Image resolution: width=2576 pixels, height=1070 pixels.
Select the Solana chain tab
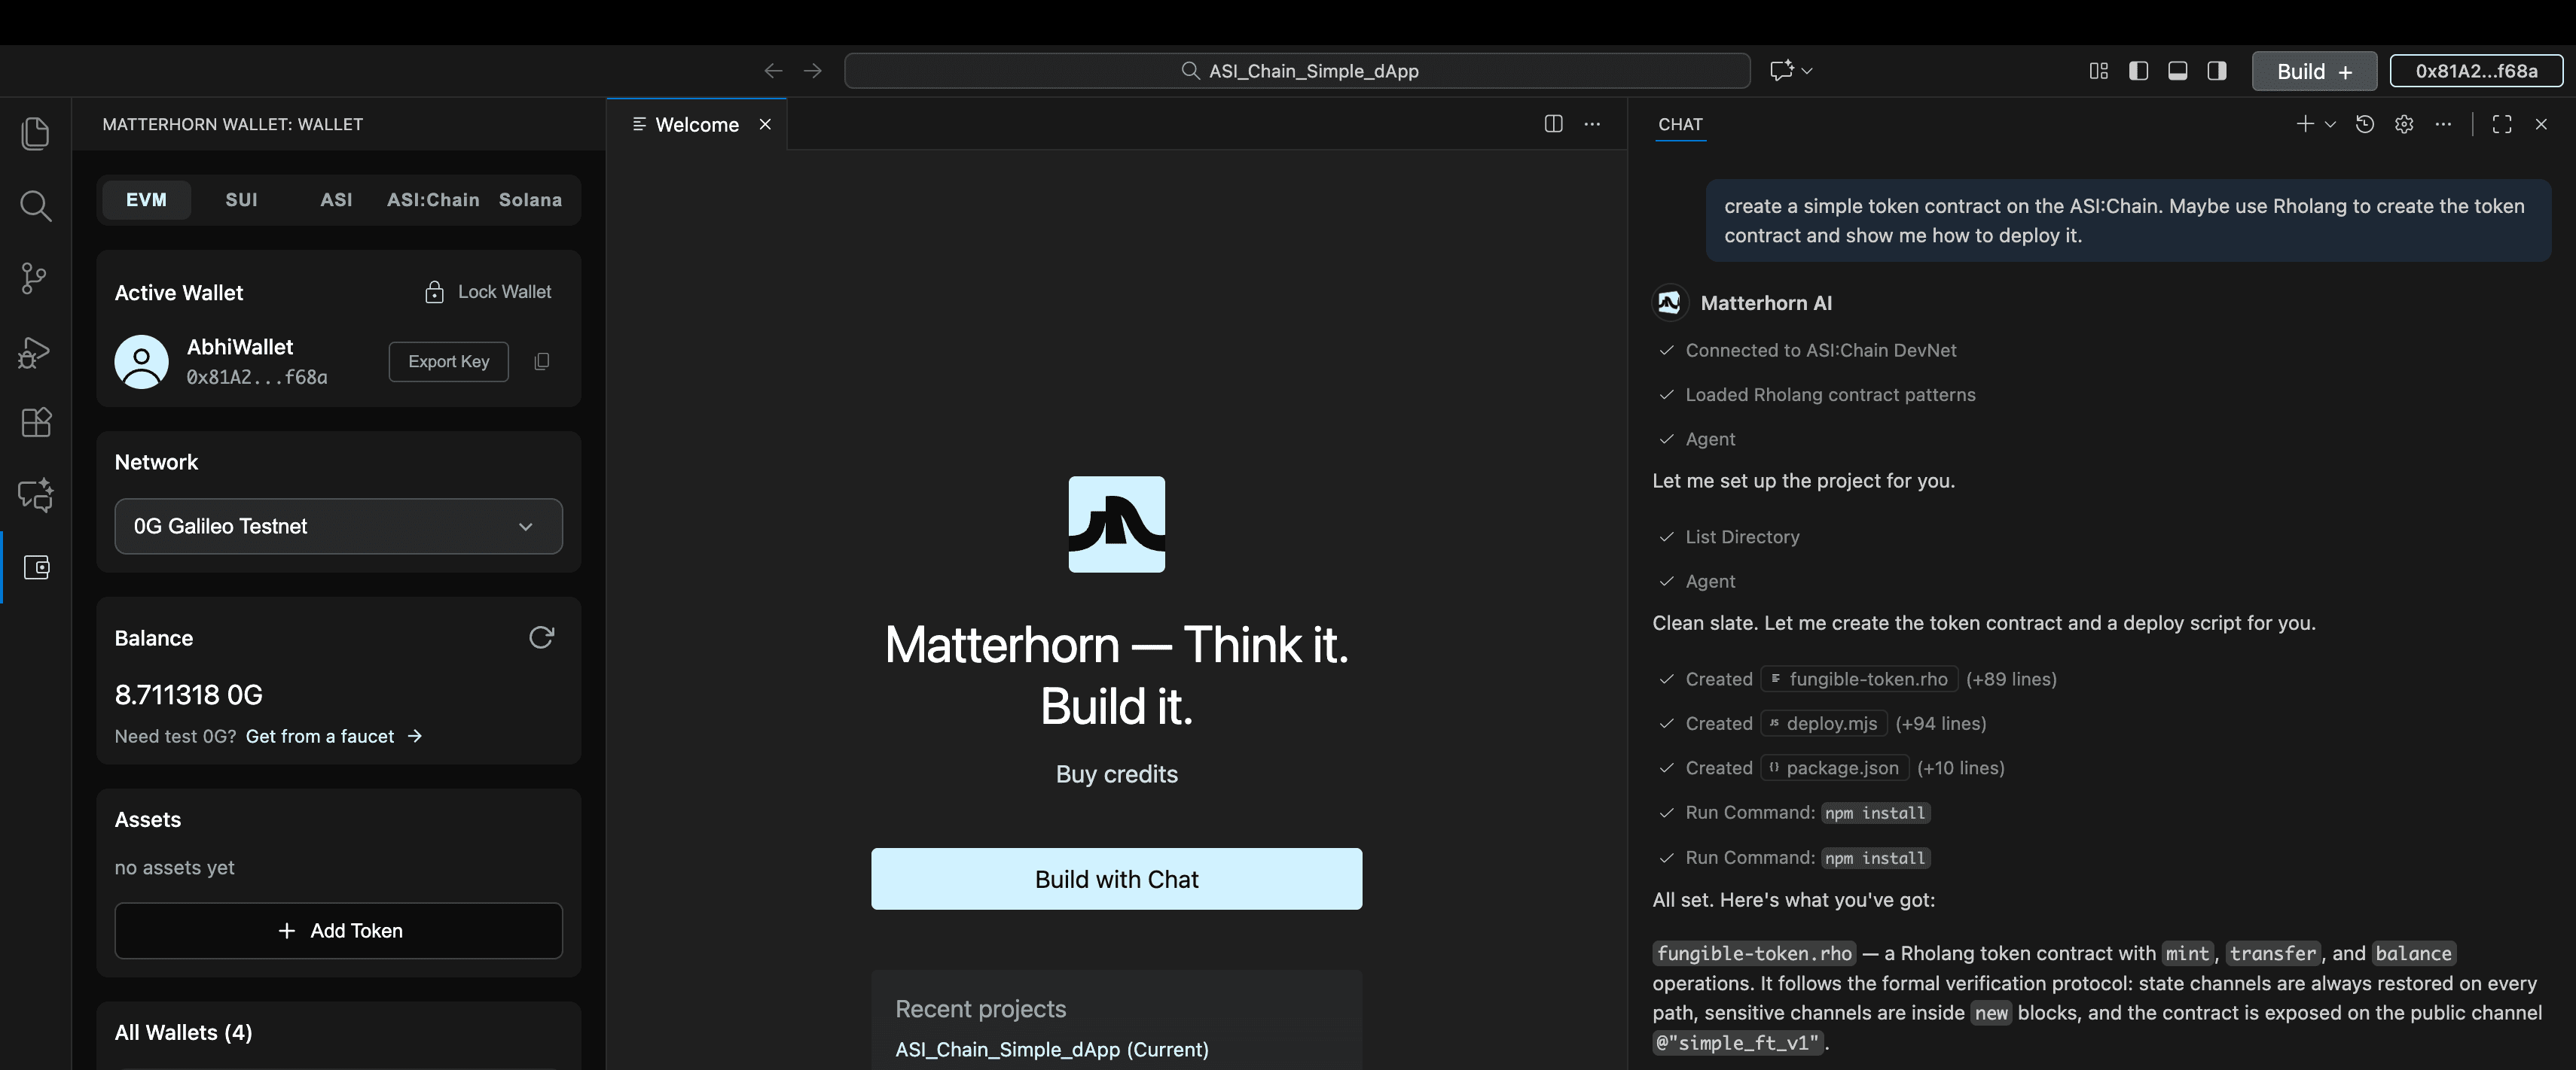point(530,200)
